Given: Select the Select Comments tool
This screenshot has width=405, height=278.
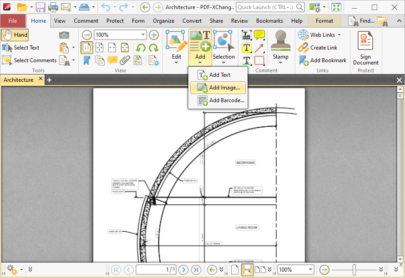Looking at the screenshot, I should click(29, 60).
